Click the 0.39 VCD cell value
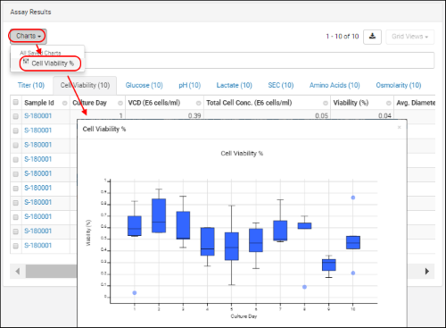This screenshot has width=446, height=328. tap(194, 115)
